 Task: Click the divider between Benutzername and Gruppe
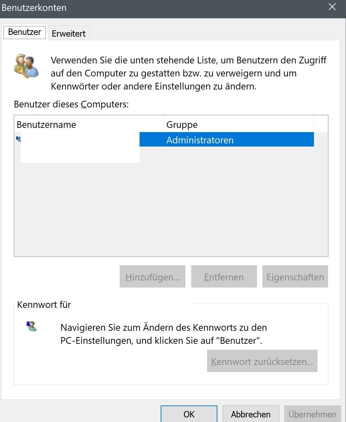coord(164,124)
